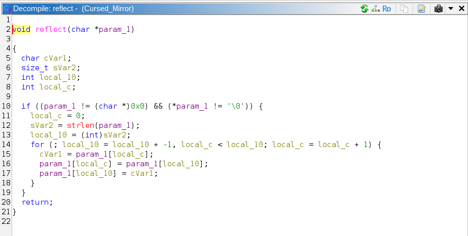Click 'cVar1' assignment target on line 15

point(51,154)
